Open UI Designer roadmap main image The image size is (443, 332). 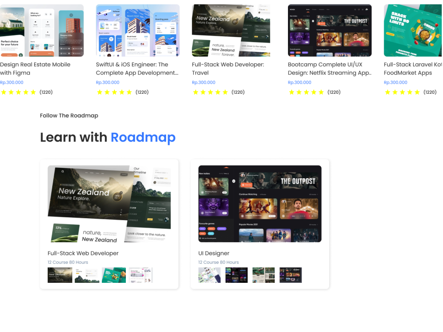click(x=260, y=204)
